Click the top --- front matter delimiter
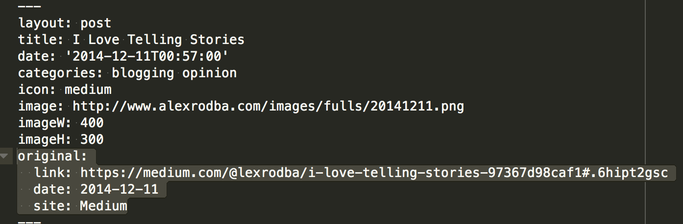 [x=29, y=6]
